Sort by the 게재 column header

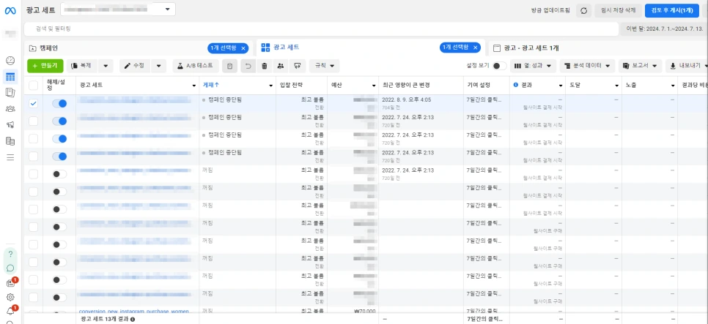tap(211, 85)
